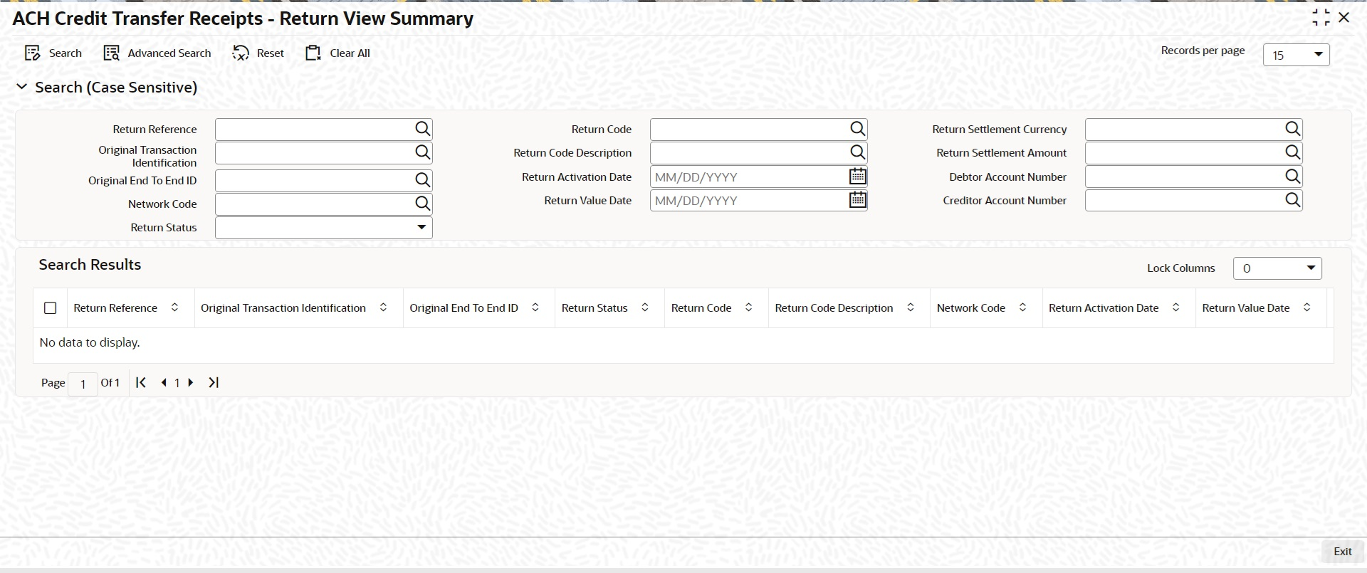
Task: Close the Return View Summary screen
Action: [x=1344, y=17]
